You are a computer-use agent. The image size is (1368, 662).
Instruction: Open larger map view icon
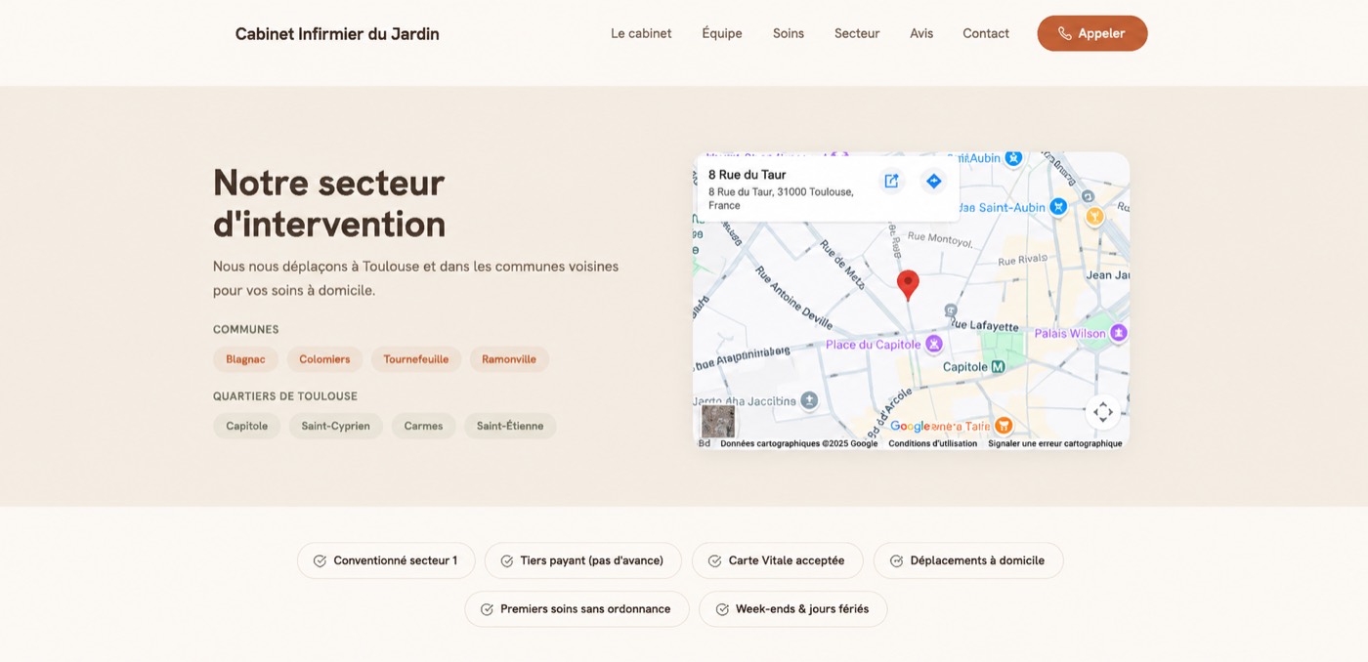click(891, 181)
